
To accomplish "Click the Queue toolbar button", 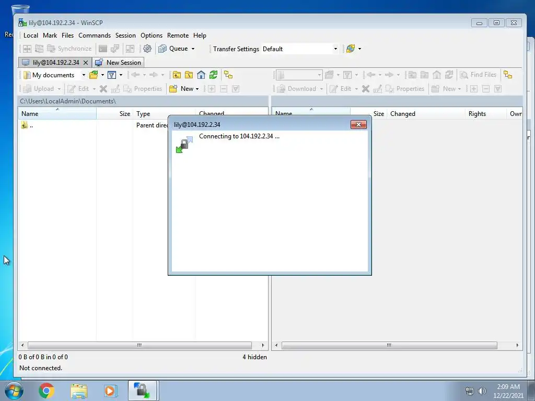I will [x=173, y=49].
